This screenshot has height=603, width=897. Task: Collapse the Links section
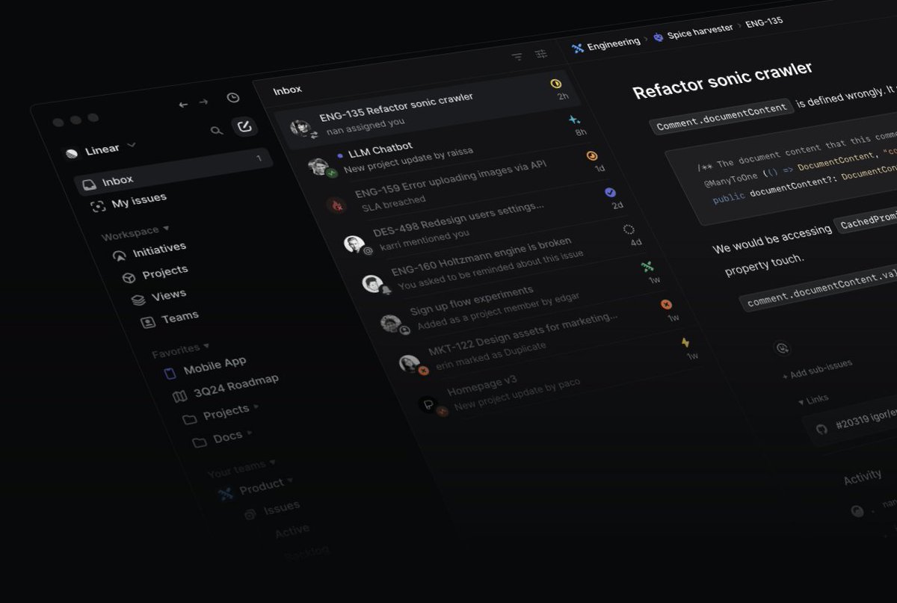813,401
